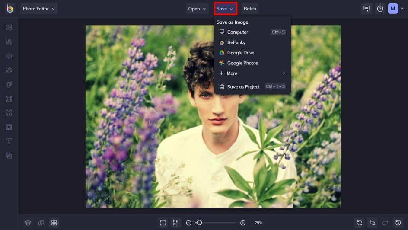The width and height of the screenshot is (408, 230).
Task: Open the Frames sidebar icon
Action: tap(9, 99)
